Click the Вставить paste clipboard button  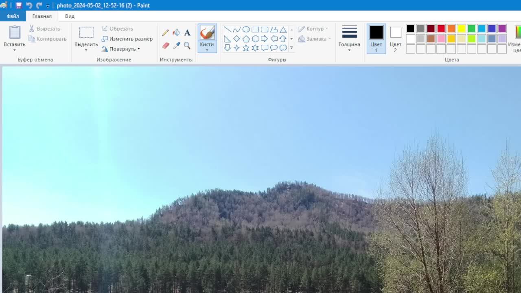[15, 33]
